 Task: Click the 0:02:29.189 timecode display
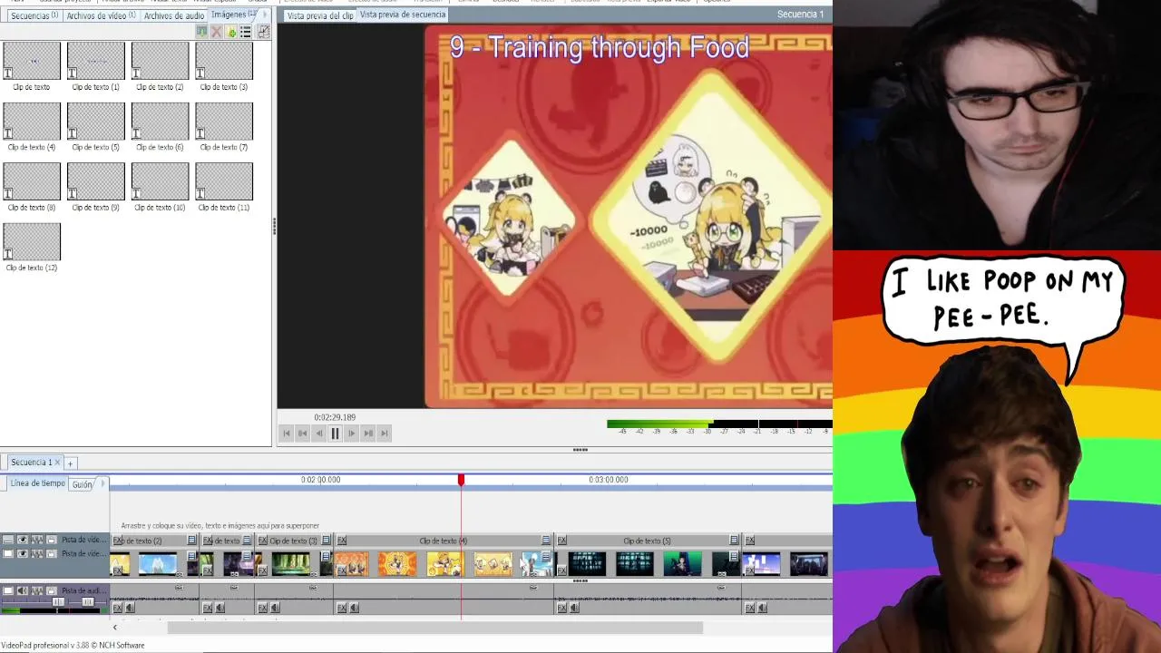pos(335,417)
